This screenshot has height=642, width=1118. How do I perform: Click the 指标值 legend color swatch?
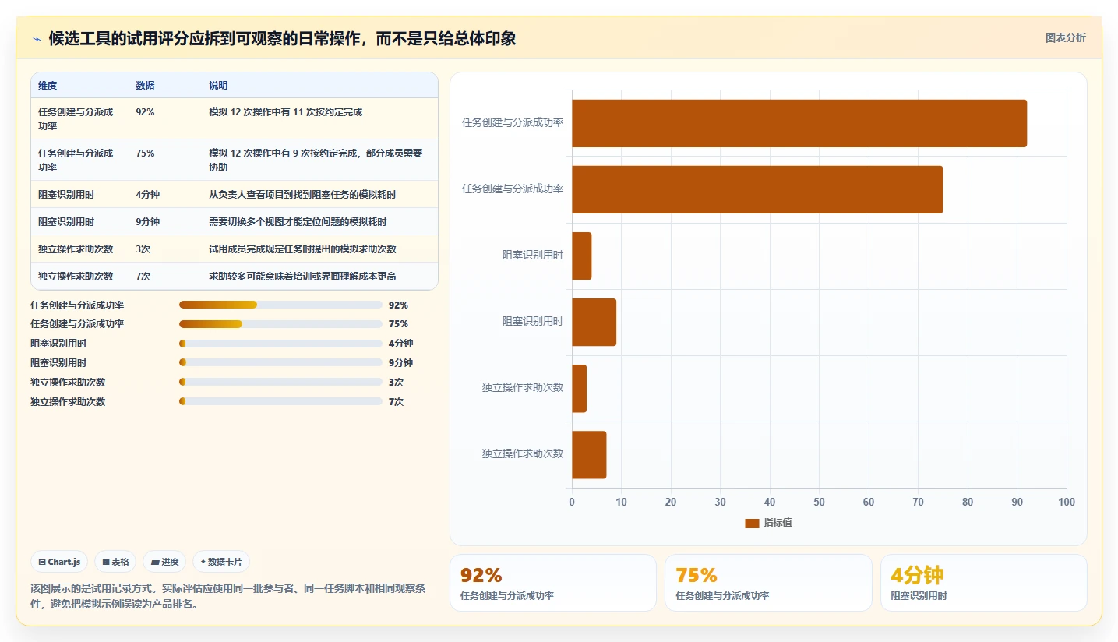click(x=752, y=524)
